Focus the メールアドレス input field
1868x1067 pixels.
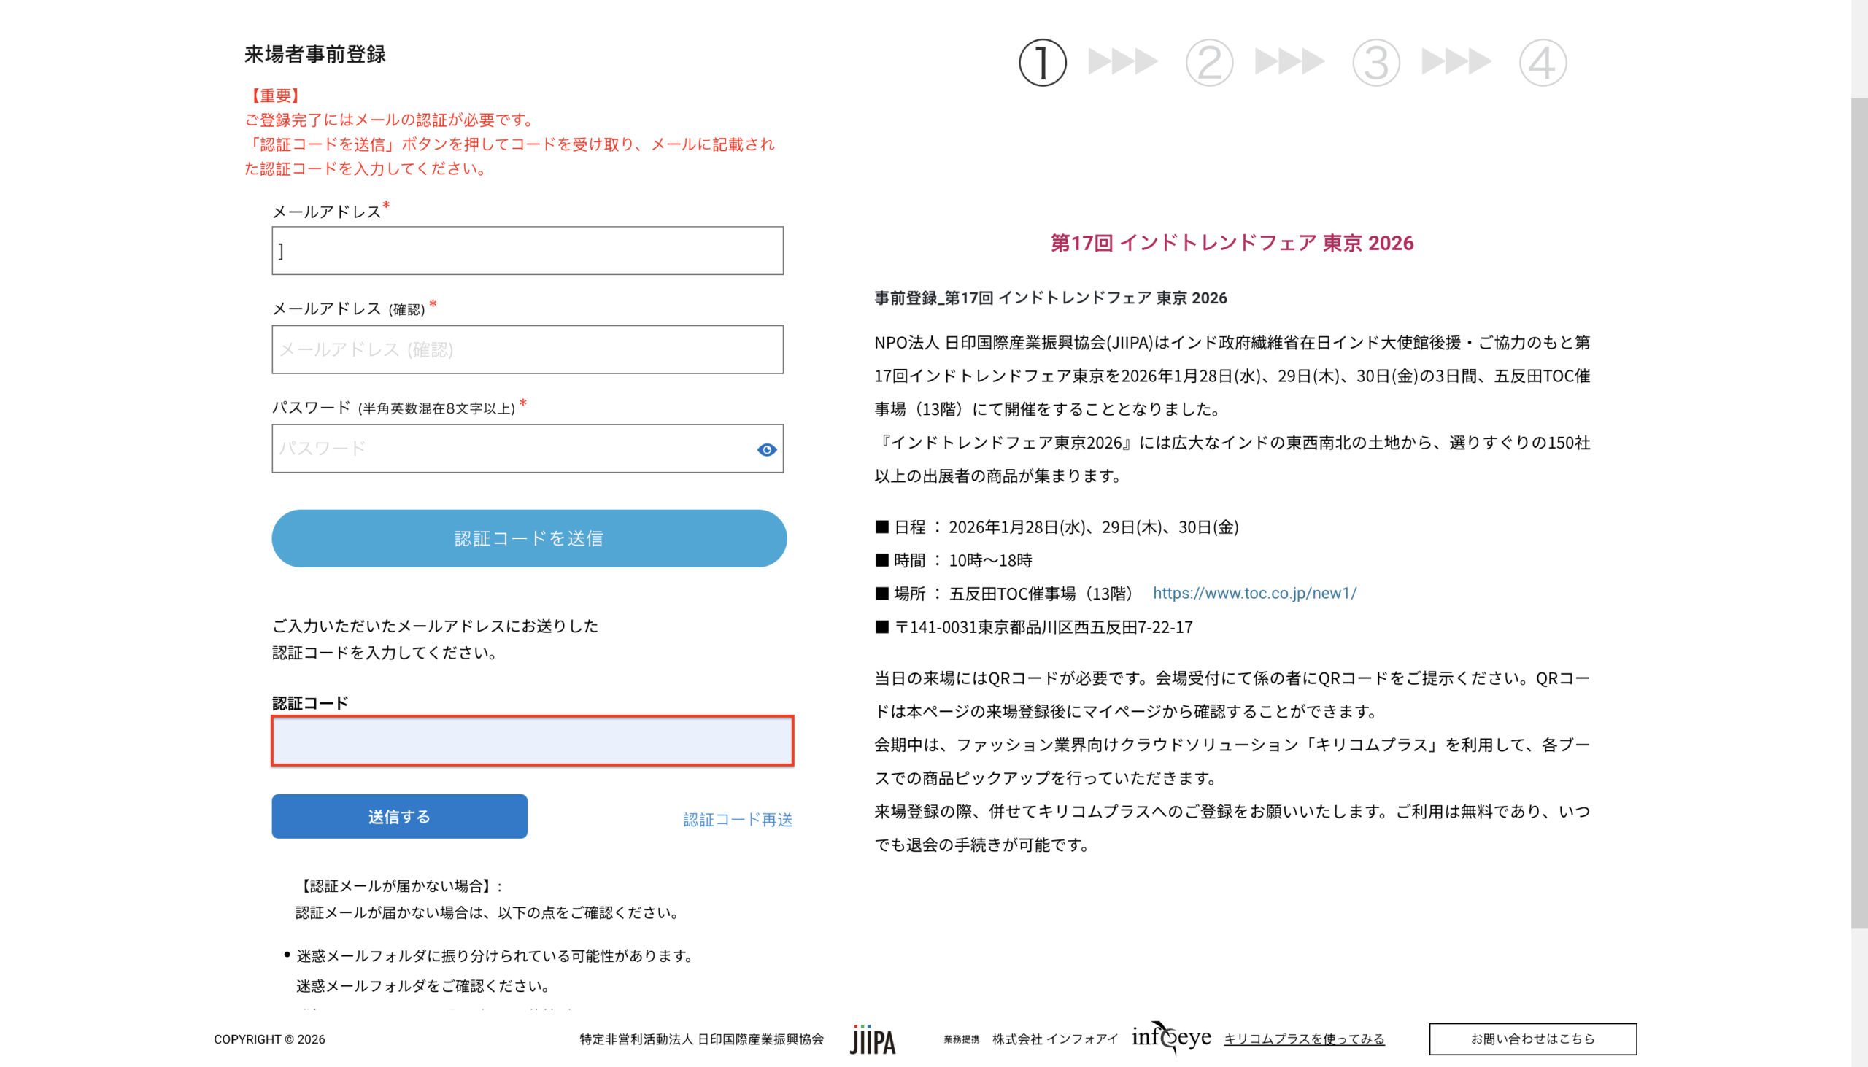(527, 251)
